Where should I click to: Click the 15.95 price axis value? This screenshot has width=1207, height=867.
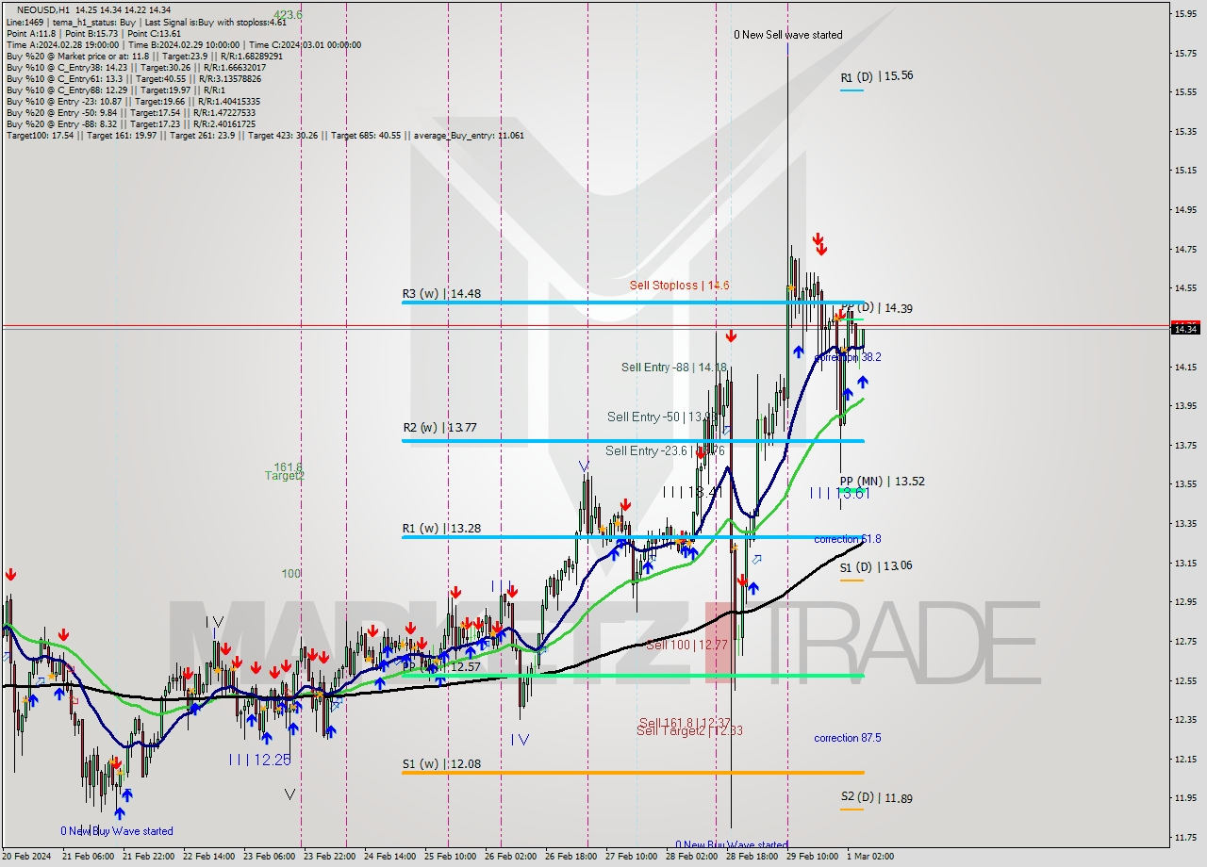[1185, 13]
